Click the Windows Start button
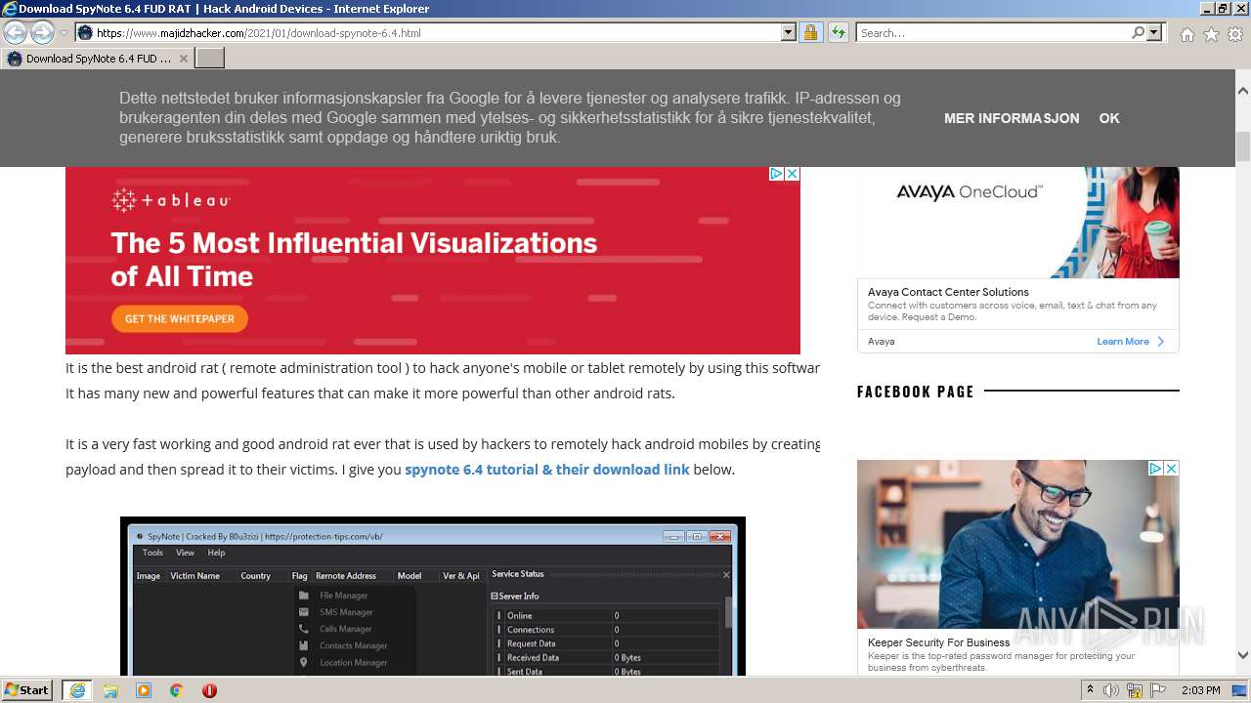 27,690
